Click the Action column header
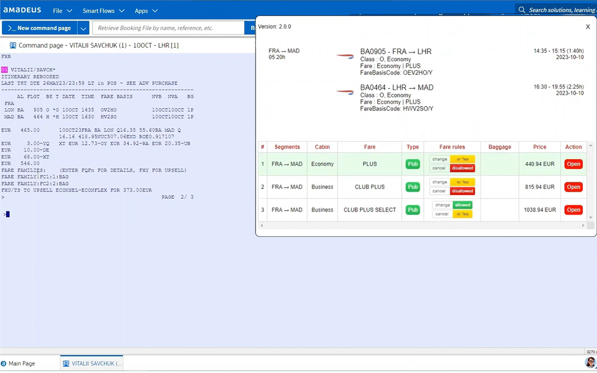Viewport: 597px width, 373px height. pos(574,147)
